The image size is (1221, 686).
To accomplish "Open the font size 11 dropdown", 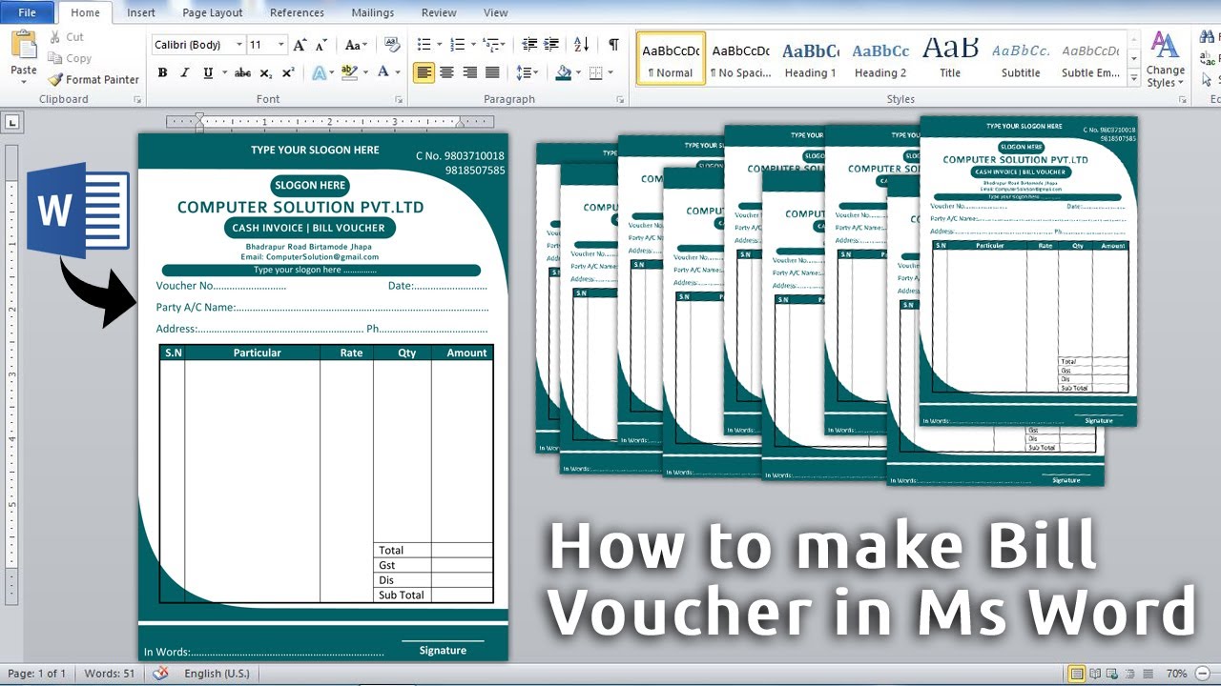I will (281, 45).
